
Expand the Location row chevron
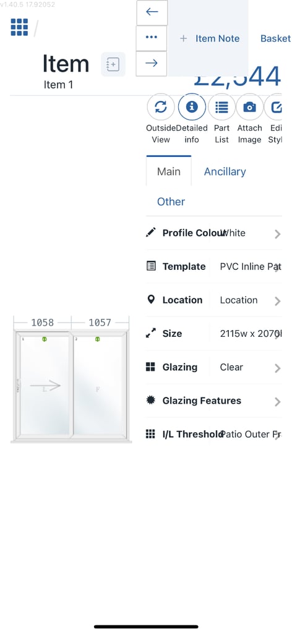(x=277, y=301)
